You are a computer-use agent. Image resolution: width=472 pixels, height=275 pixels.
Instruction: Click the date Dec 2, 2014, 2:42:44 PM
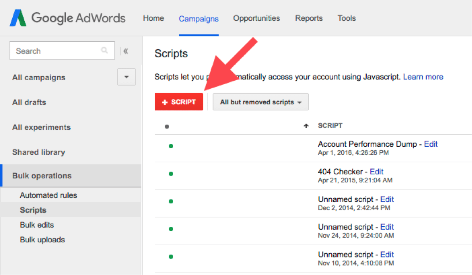point(354,208)
